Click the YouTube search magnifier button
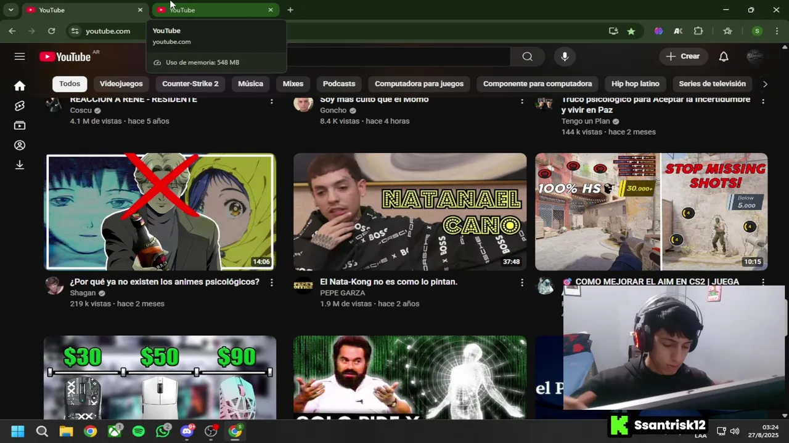This screenshot has height=443, width=789. click(x=527, y=57)
